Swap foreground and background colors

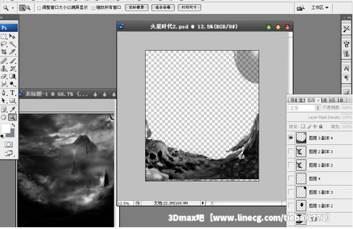click(13, 125)
